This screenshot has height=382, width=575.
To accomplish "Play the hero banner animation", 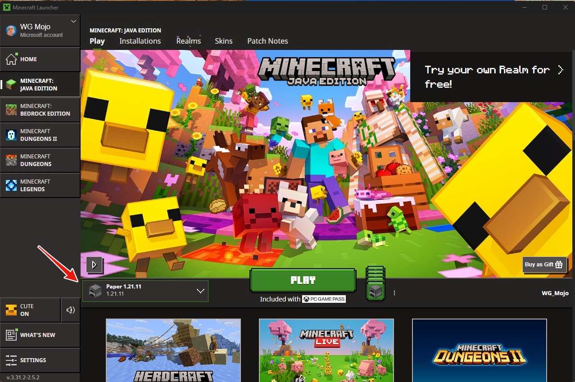I will pyautogui.click(x=95, y=265).
